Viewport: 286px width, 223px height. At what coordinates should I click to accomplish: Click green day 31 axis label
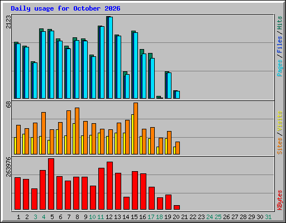268,217
